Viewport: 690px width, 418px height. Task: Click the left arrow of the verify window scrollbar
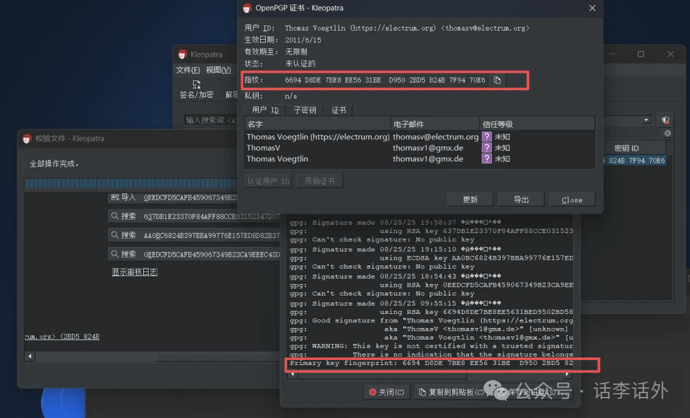point(29,355)
